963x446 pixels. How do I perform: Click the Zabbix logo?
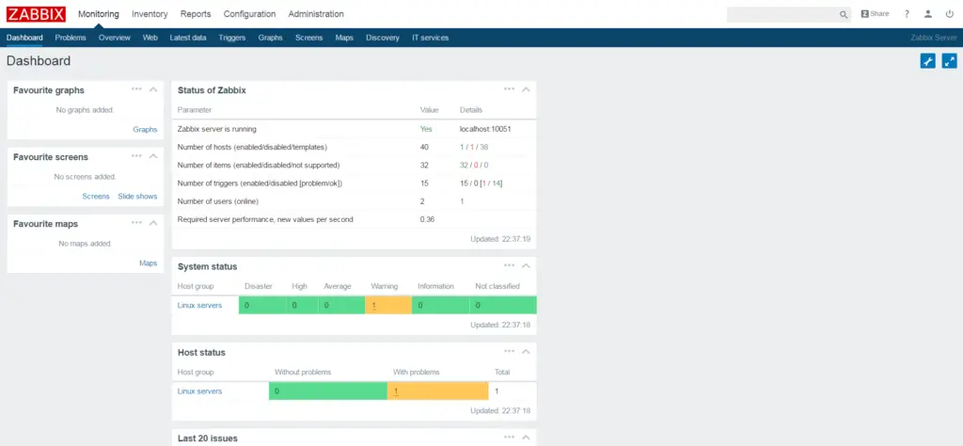37,14
